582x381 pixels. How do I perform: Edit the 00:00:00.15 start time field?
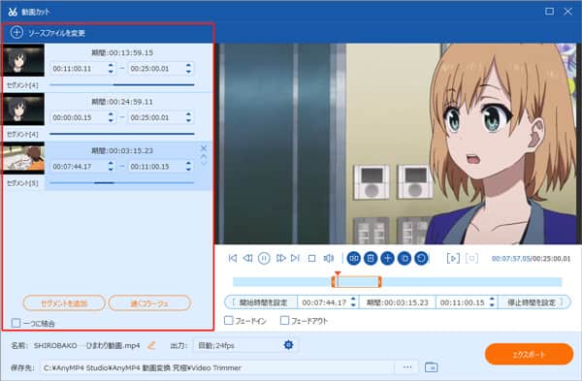click(79, 117)
